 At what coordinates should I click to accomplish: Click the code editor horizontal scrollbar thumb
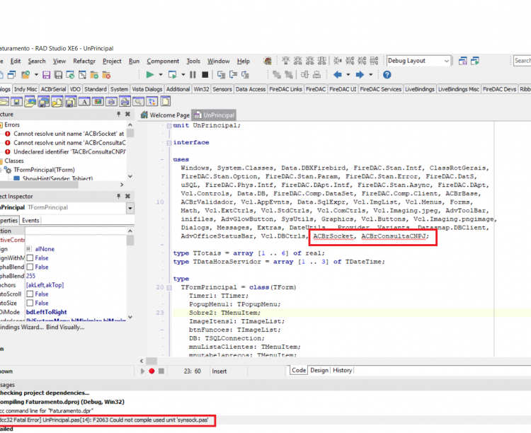click(152, 361)
